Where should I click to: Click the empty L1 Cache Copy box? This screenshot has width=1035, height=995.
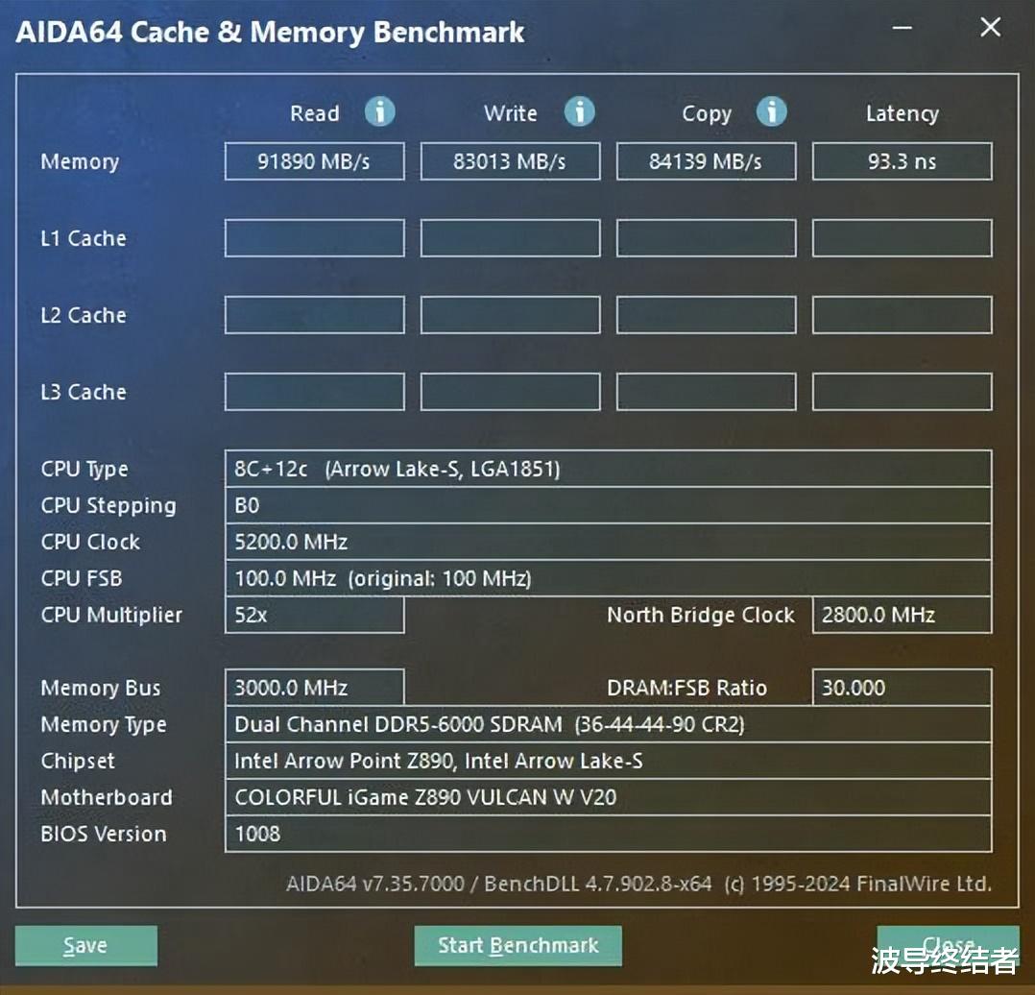707,237
